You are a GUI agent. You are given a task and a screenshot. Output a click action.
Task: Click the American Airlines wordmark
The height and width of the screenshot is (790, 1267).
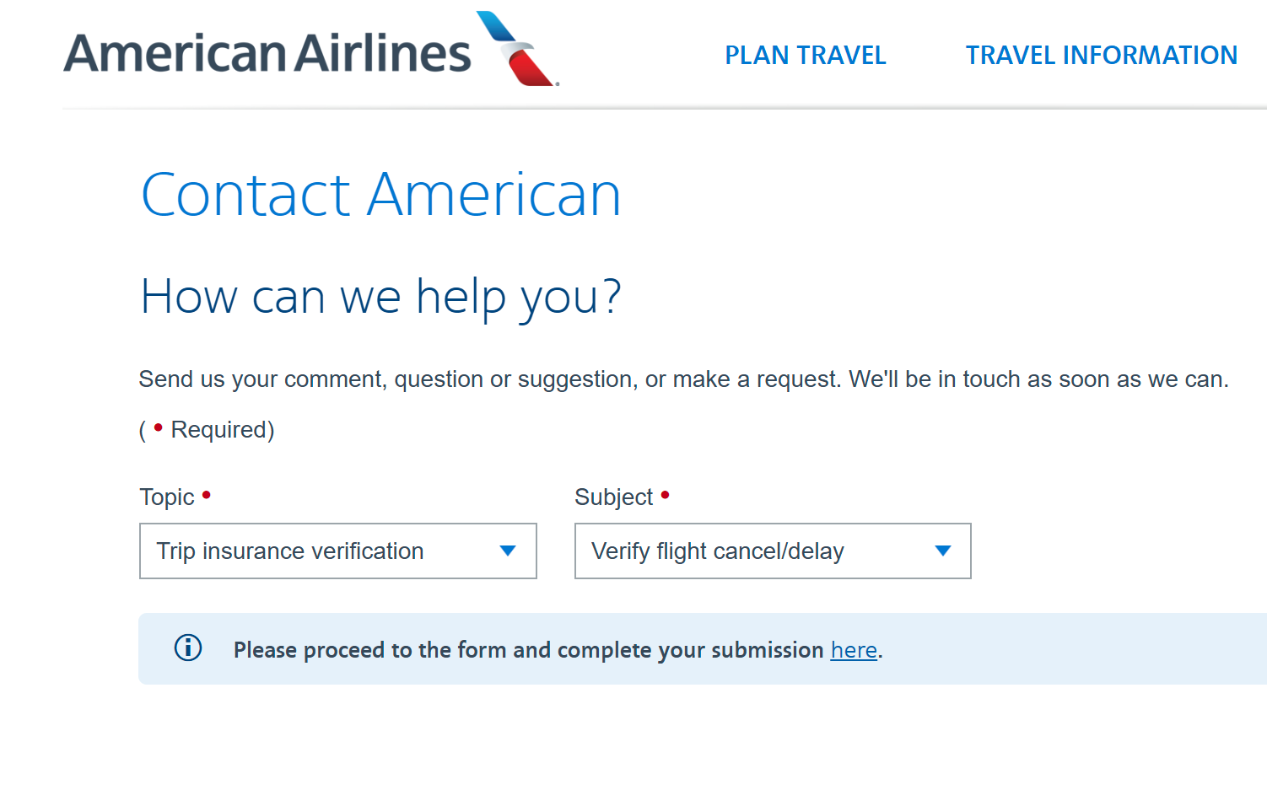267,53
